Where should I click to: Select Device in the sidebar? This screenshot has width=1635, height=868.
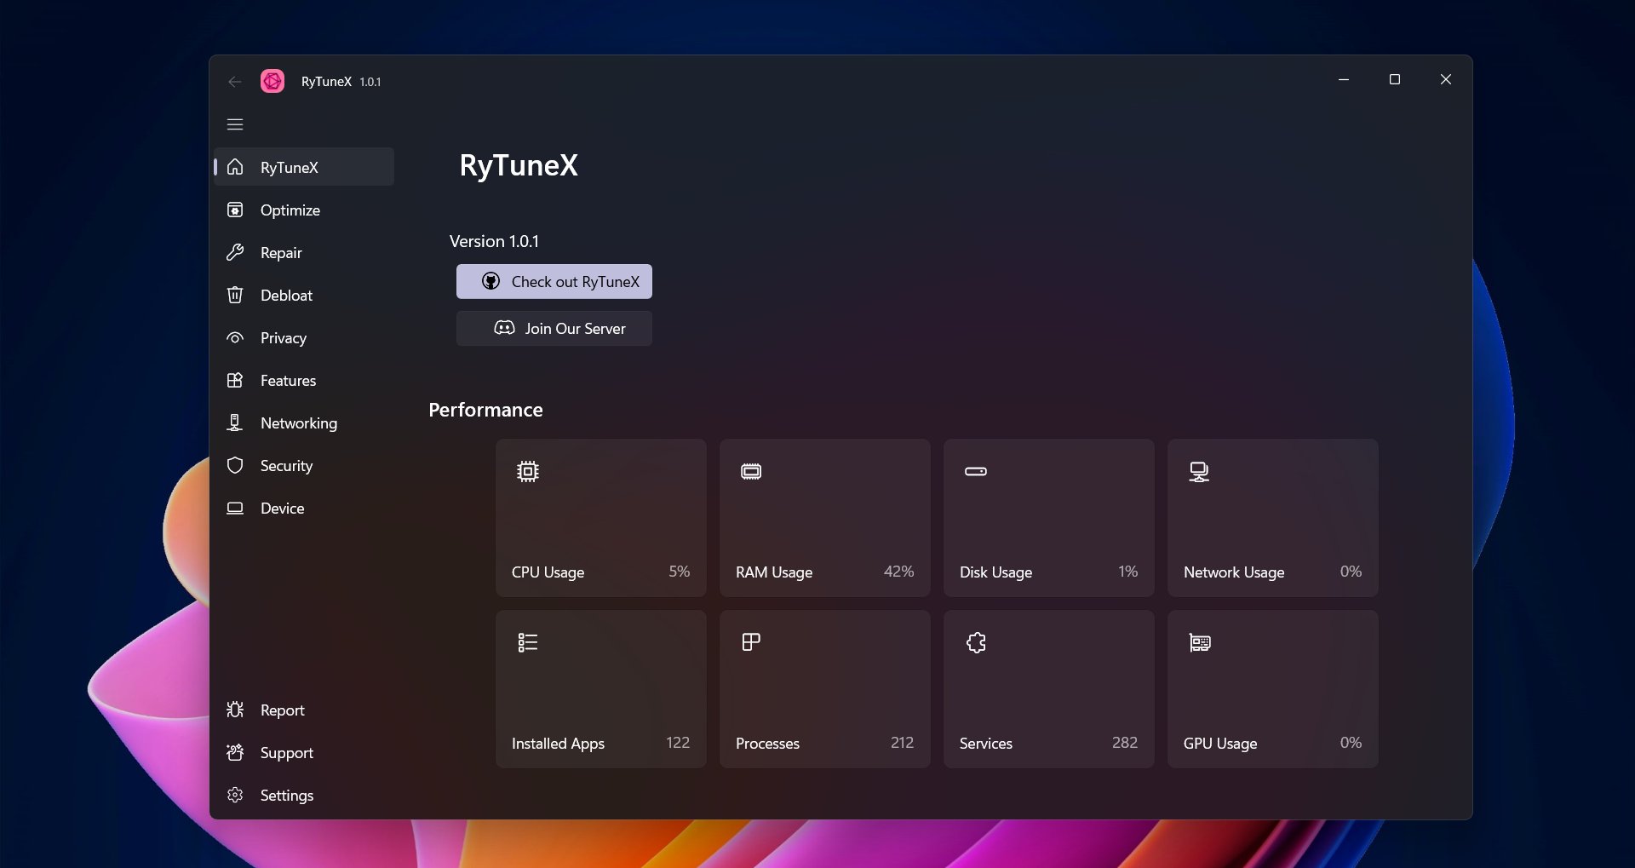282,509
